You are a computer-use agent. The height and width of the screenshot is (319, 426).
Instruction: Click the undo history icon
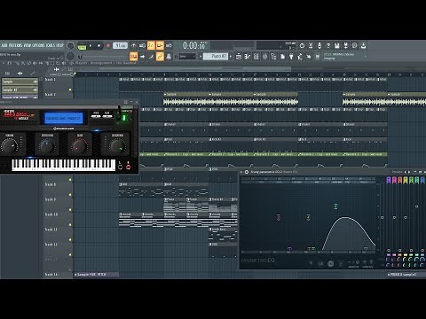[302, 45]
